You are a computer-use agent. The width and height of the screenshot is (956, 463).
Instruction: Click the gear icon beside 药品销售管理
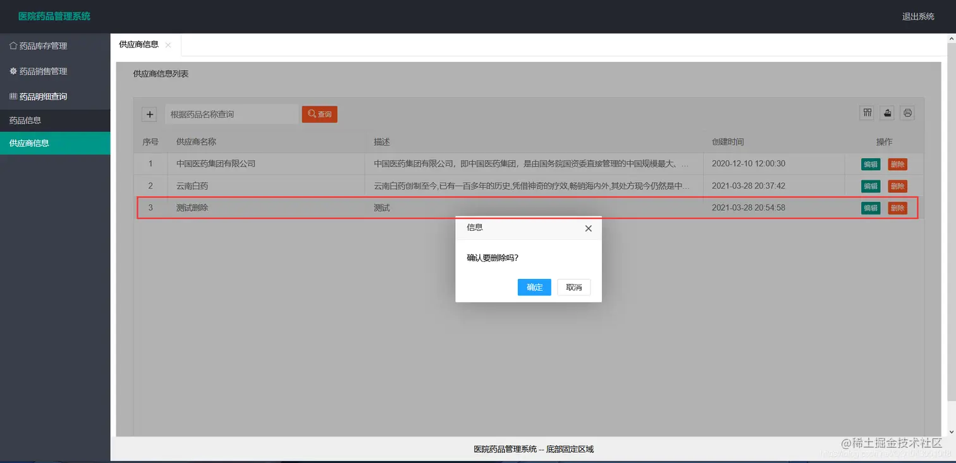[15, 70]
